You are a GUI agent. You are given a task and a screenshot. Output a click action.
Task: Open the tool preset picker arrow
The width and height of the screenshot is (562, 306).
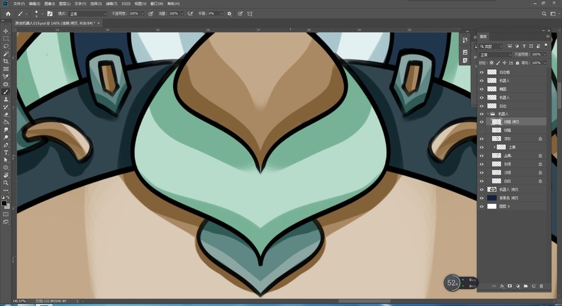[x=26, y=14]
